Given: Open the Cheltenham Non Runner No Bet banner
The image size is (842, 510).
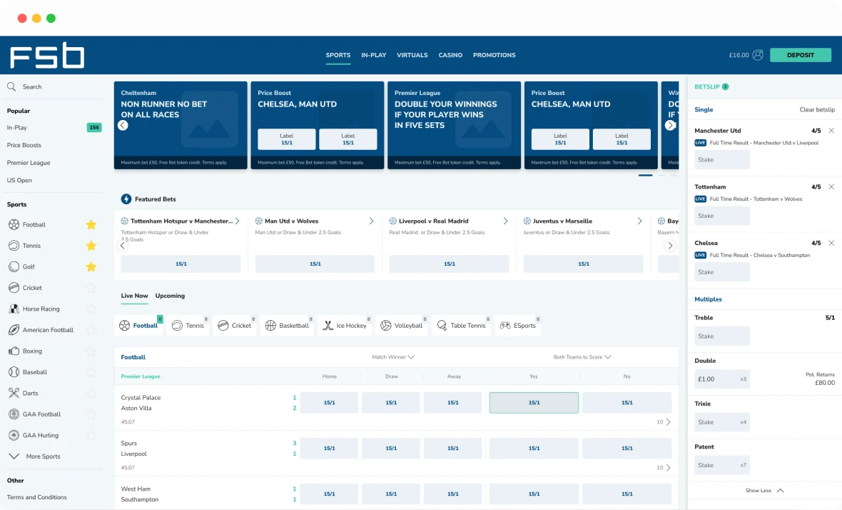Looking at the screenshot, I should coord(181,125).
